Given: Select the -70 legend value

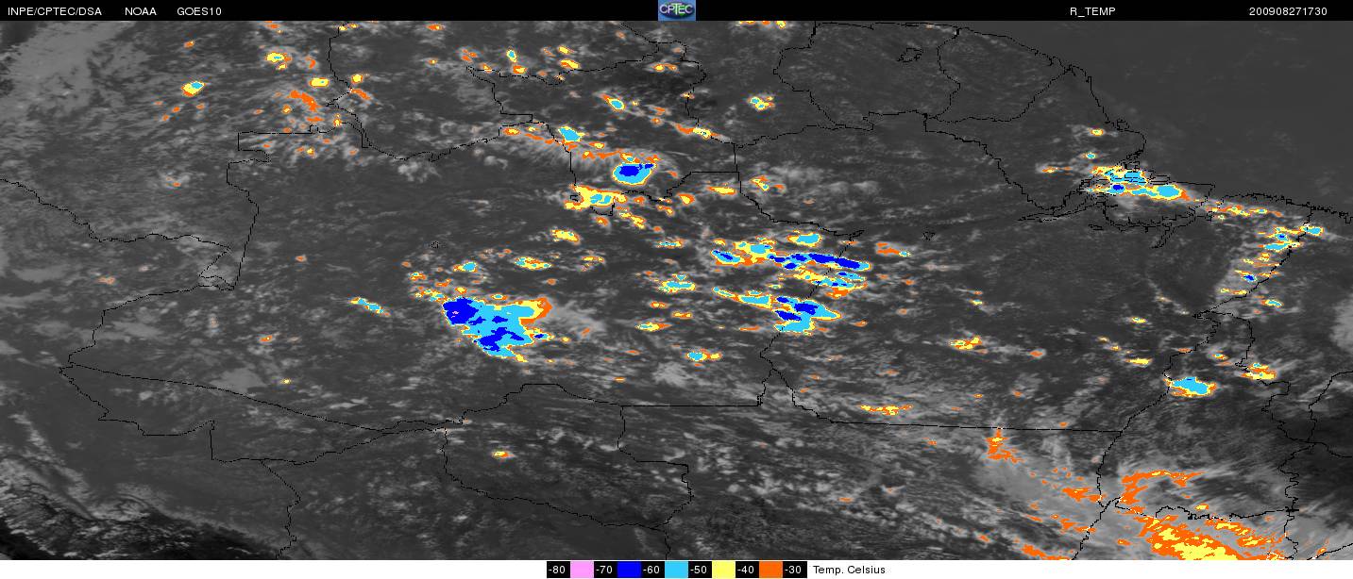Looking at the screenshot, I should point(605,570).
